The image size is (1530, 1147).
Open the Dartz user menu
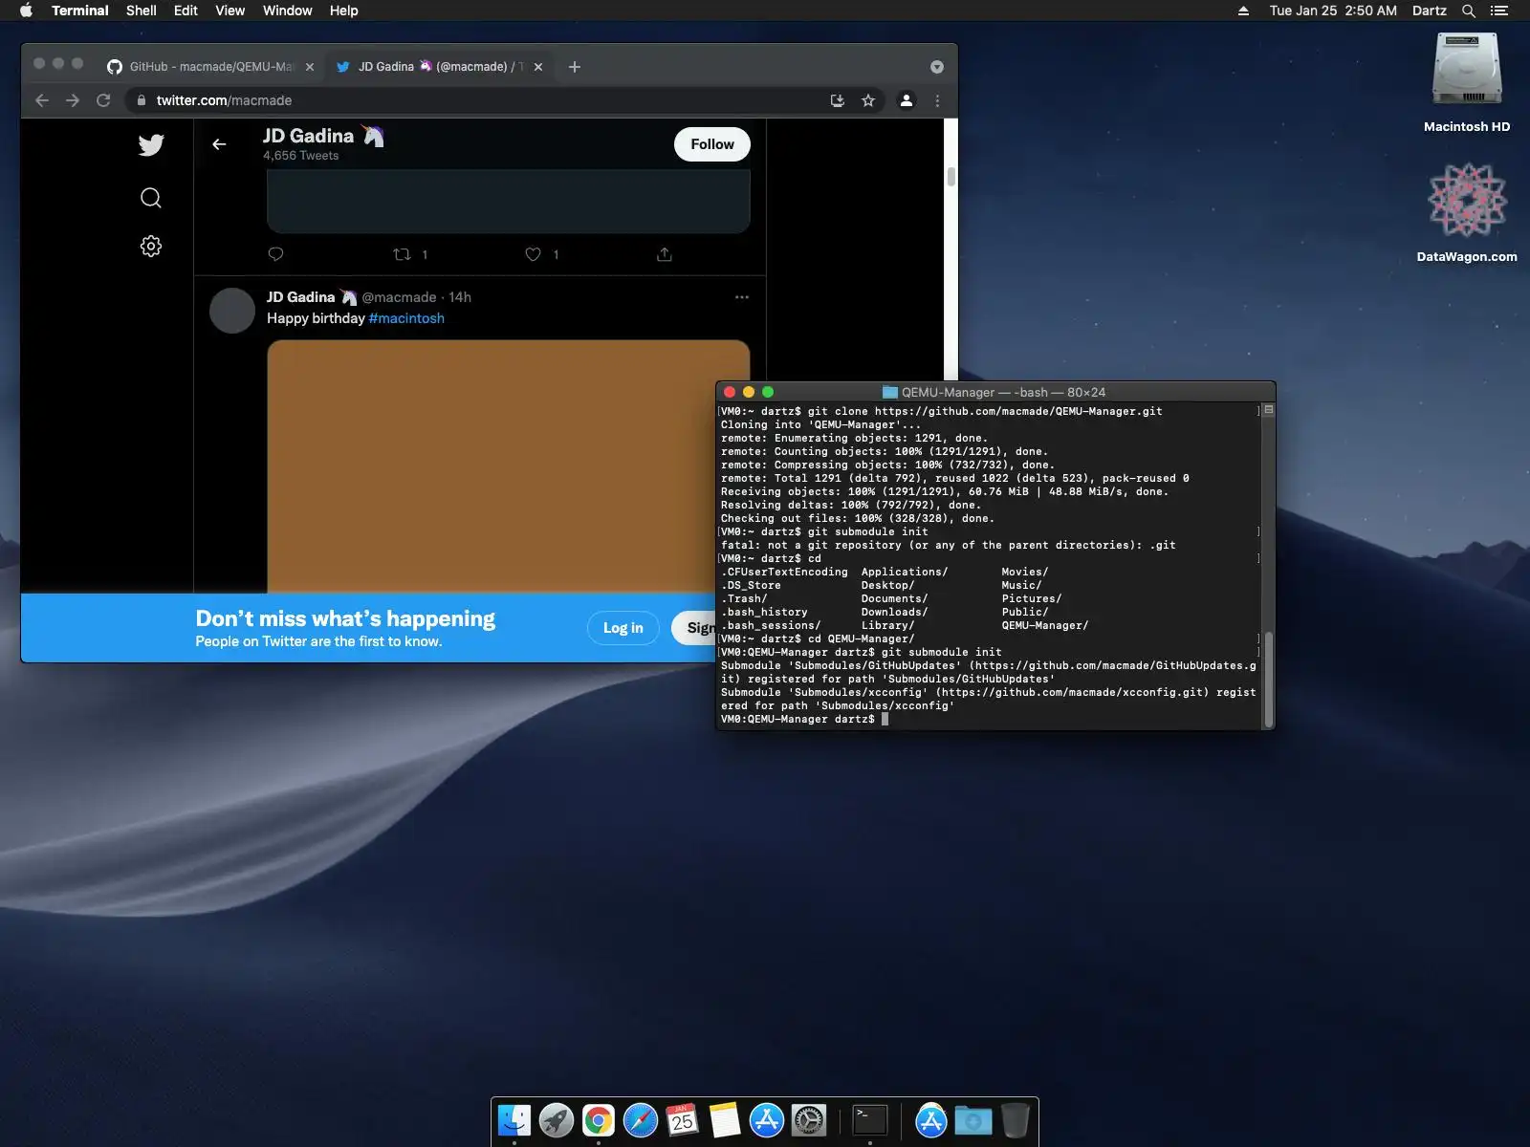pos(1430,11)
